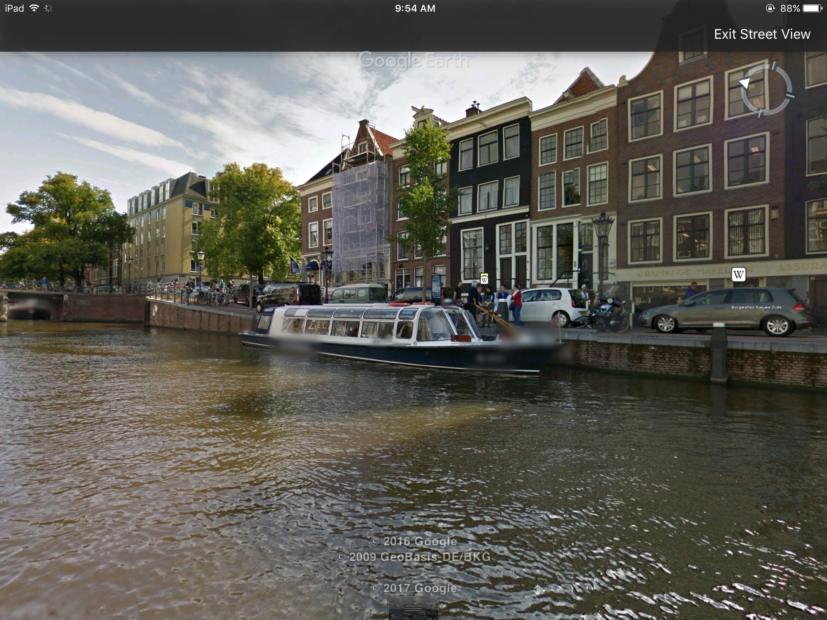Tap the 88% battery percentage text
The image size is (827, 620).
[x=790, y=8]
